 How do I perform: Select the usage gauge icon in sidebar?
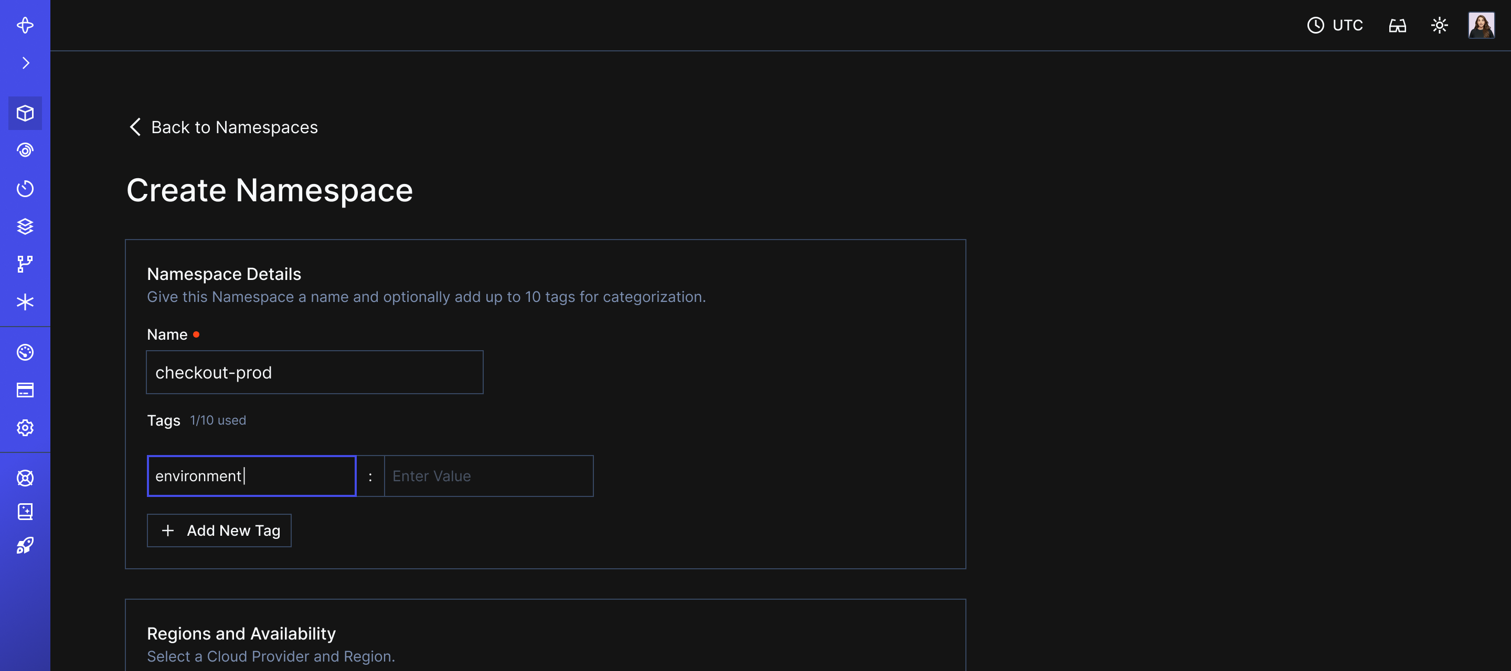(25, 352)
